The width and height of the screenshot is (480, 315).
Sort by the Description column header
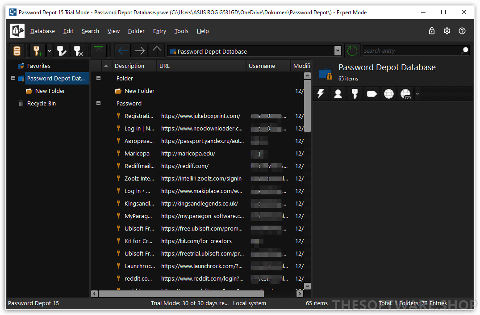[x=134, y=66]
